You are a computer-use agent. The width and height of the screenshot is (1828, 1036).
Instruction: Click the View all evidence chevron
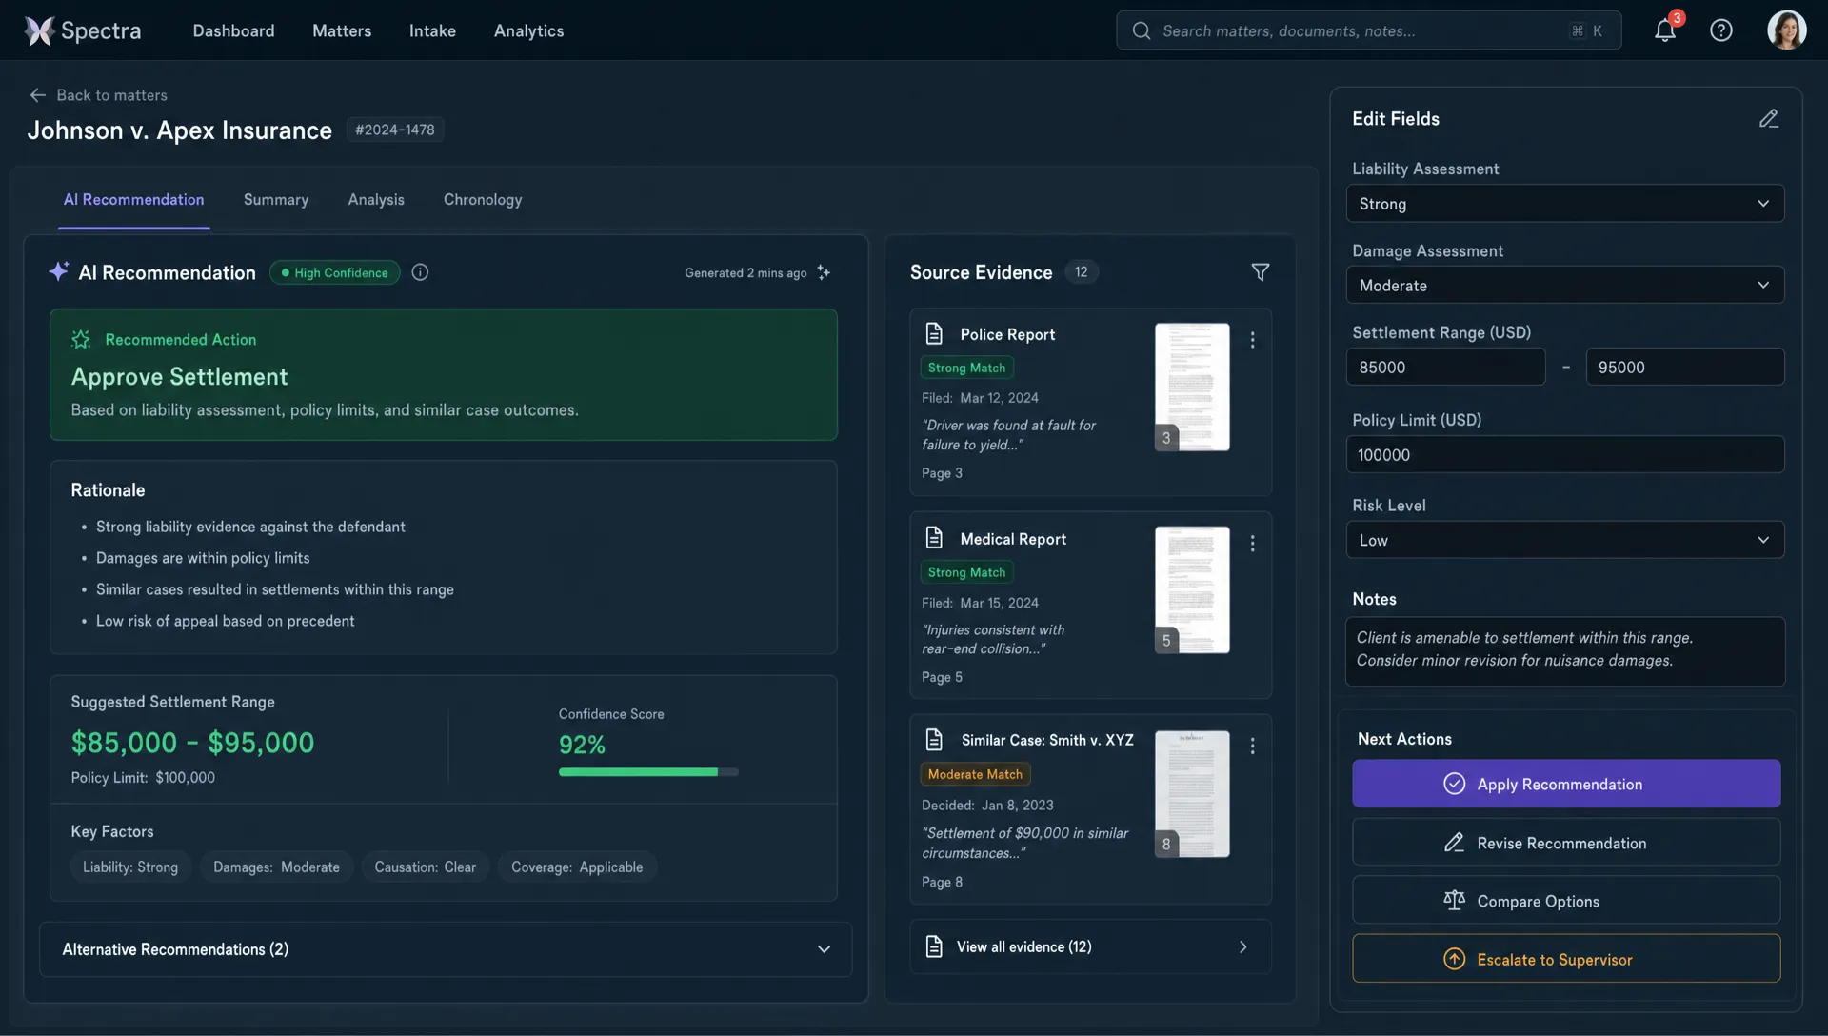coord(1242,947)
